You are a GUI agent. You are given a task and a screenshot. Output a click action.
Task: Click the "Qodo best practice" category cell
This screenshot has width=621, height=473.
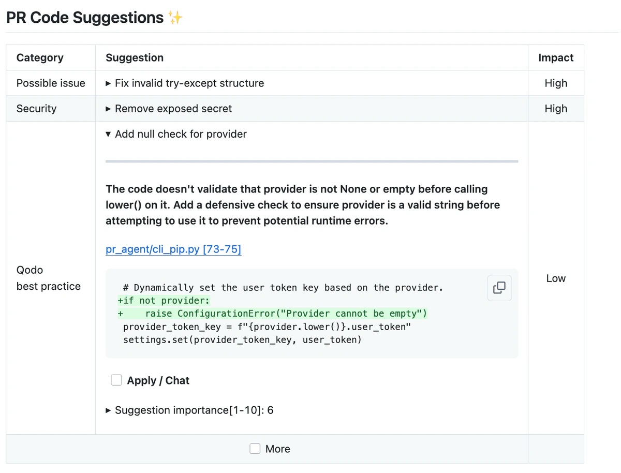(49, 278)
